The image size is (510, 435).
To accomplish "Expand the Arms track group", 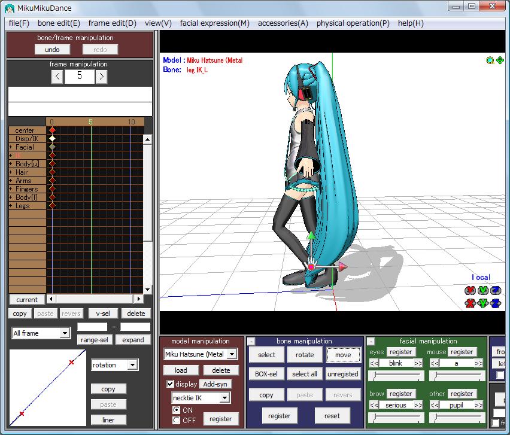I will click(11, 181).
